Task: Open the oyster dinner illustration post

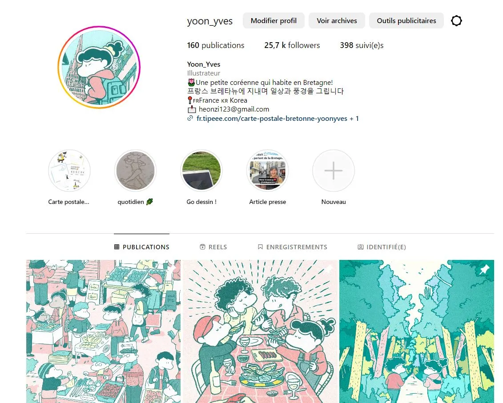Action: [260, 331]
